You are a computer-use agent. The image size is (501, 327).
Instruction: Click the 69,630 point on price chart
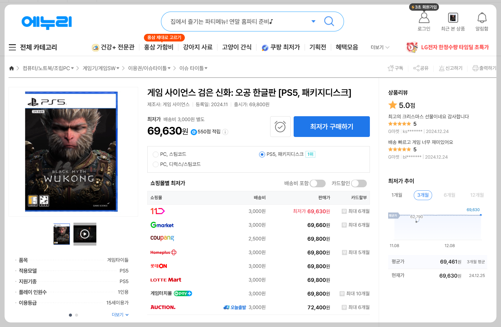coord(481,215)
